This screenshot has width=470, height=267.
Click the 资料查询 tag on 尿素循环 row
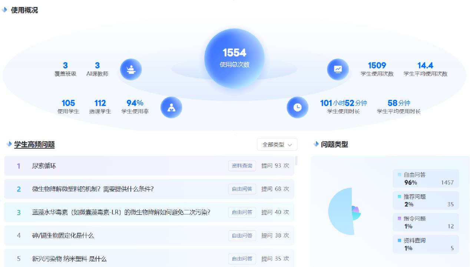tap(242, 166)
